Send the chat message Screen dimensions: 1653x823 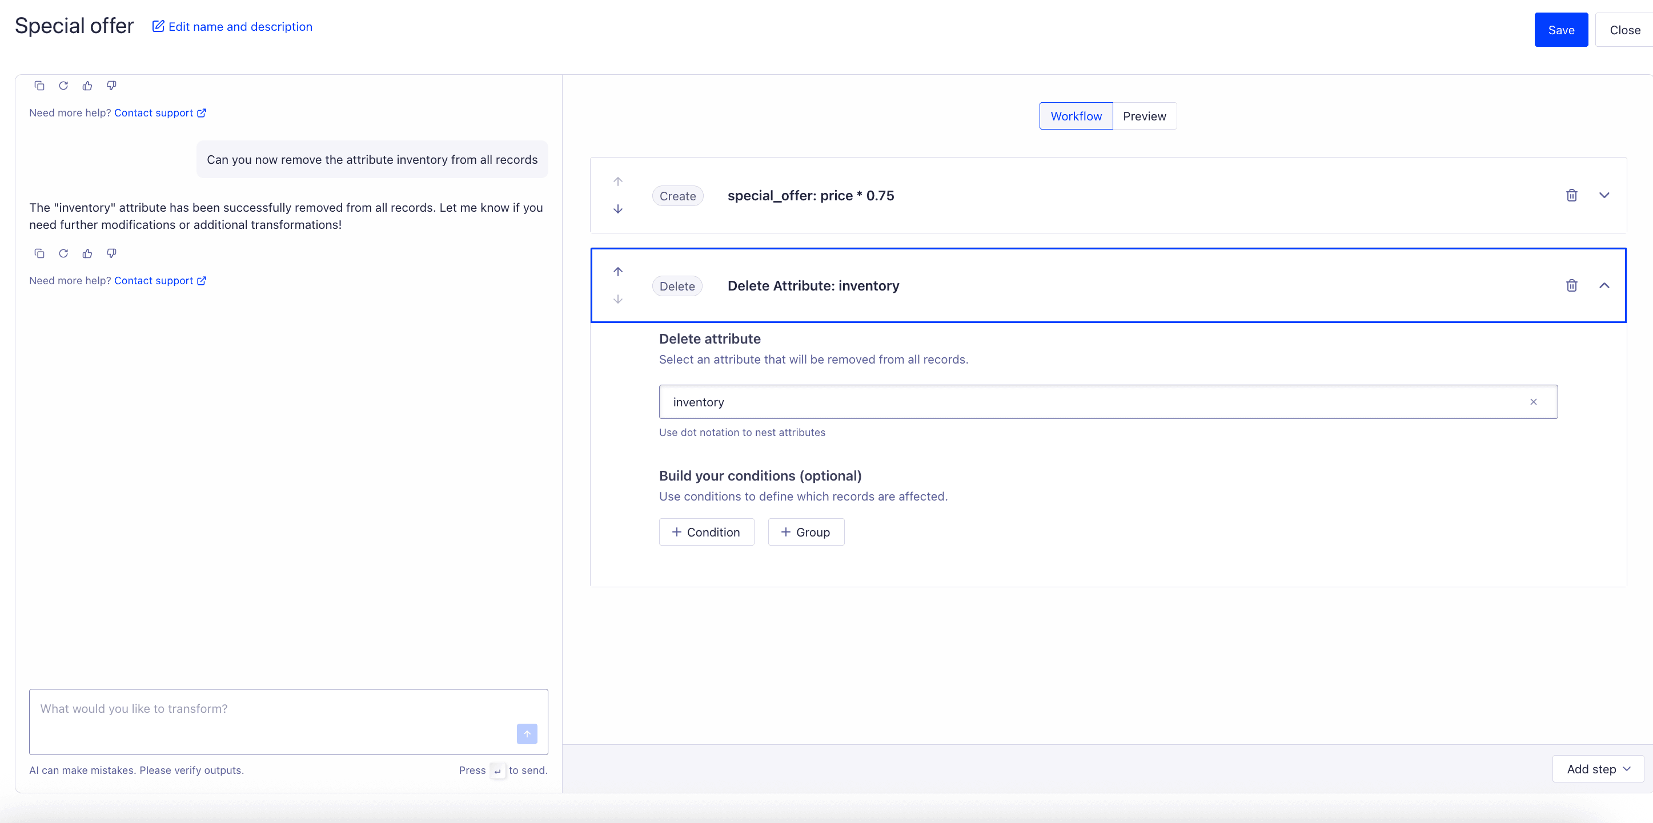tap(526, 734)
